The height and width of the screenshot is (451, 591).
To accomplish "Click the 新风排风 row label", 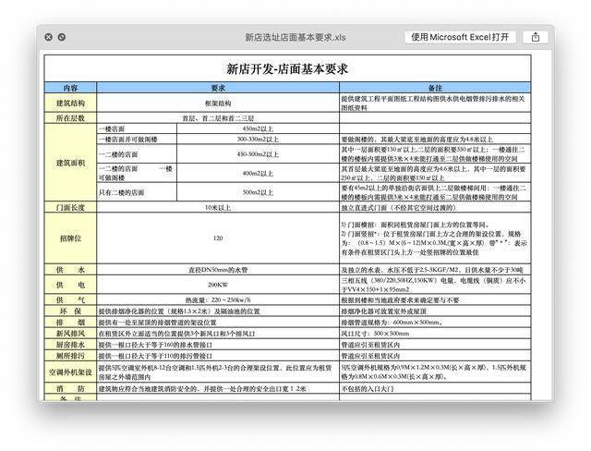I will point(71,333).
